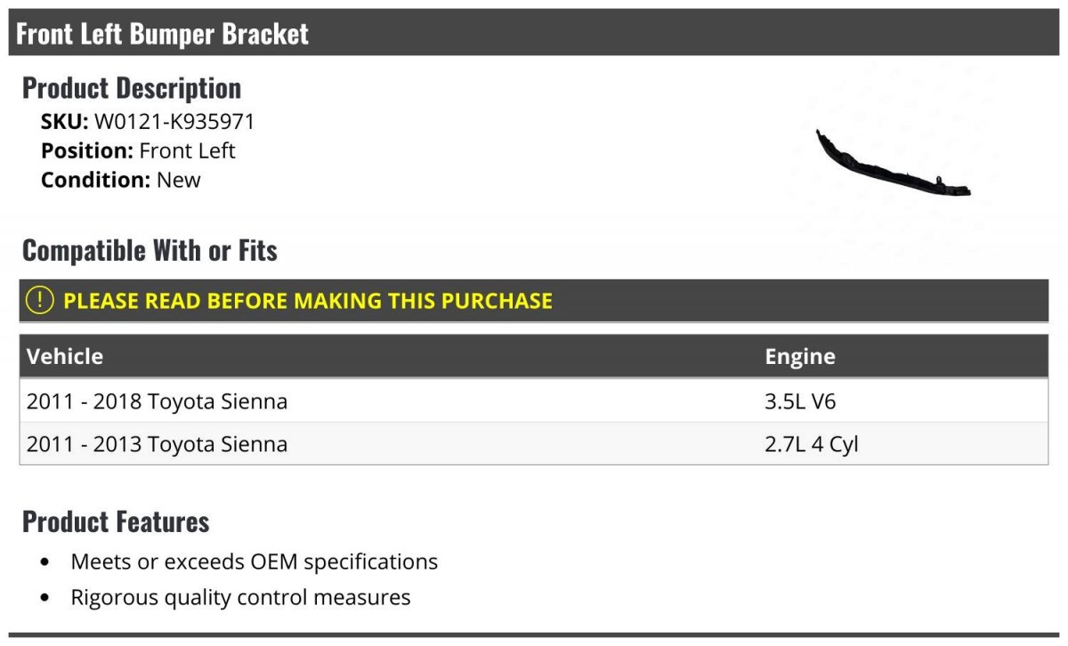
Task: Click the yellow warning exclamation icon
Action: coord(40,301)
